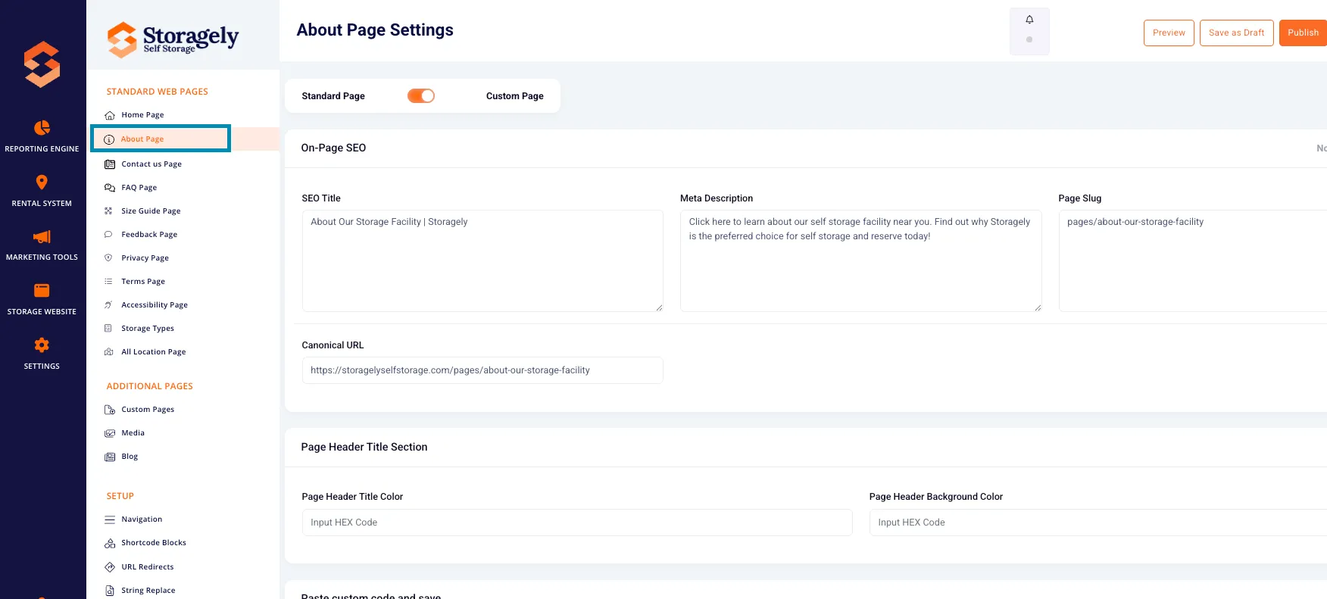Click the Contact us Page icon
Image resolution: width=1327 pixels, height=599 pixels.
110,164
